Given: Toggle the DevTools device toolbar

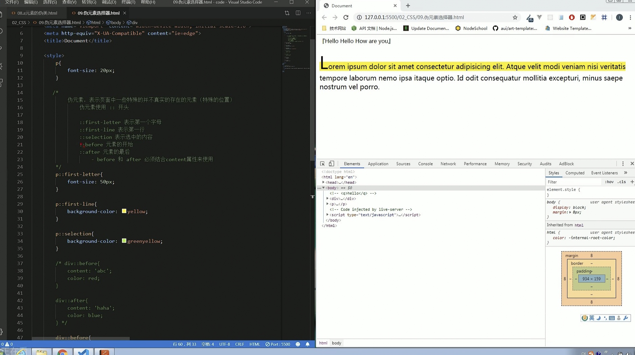Looking at the screenshot, I should click(331, 164).
